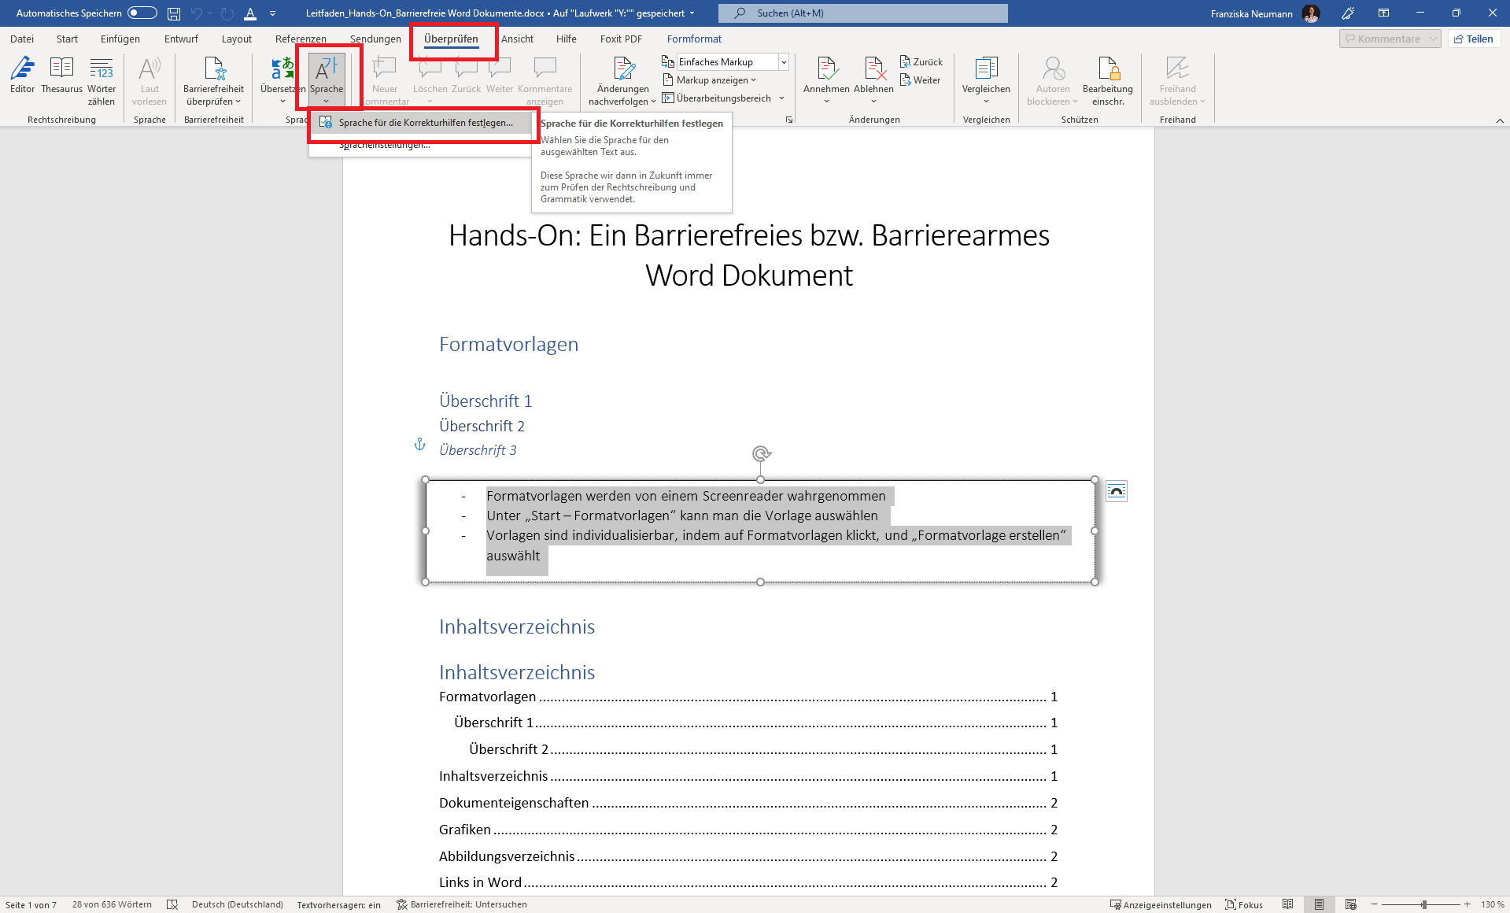Switch to web layout view icon
Viewport: 1510px width, 913px height.
pos(1351,904)
